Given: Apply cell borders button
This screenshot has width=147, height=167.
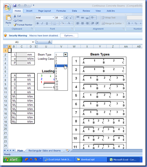Looking at the screenshot, I should (54, 23).
